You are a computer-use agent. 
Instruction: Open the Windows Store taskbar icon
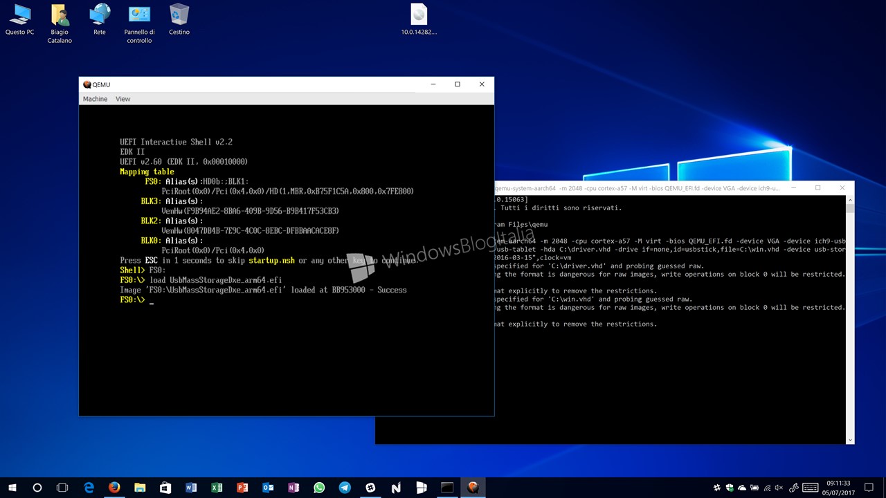[x=165, y=488]
